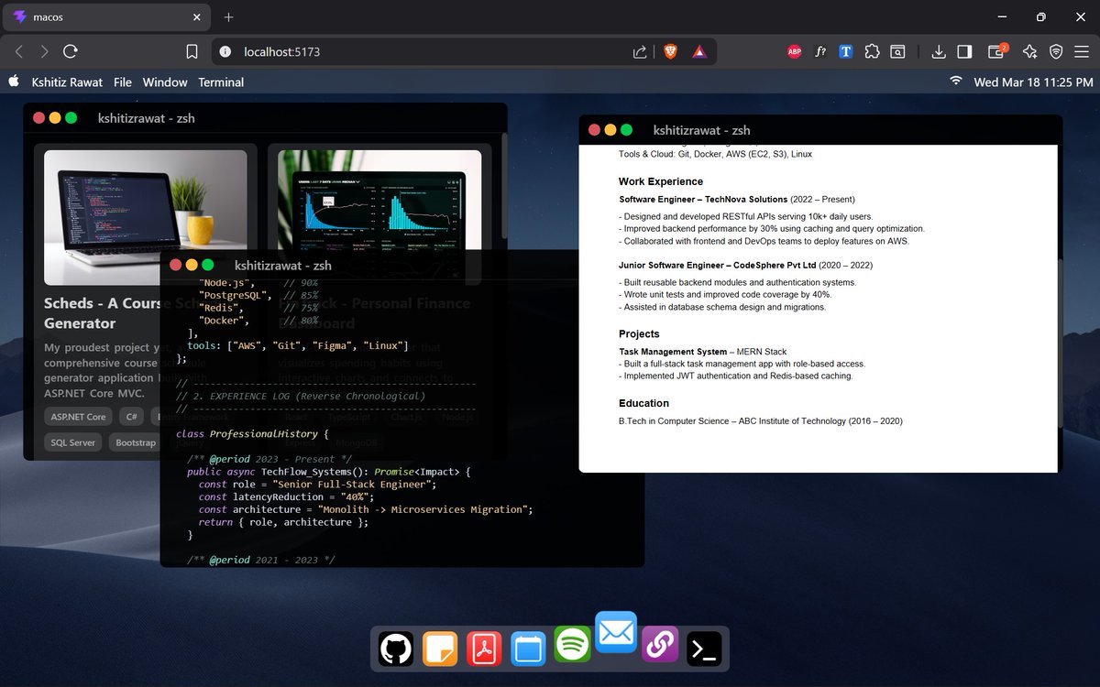Open the purple Links app in the dock

pos(660,645)
